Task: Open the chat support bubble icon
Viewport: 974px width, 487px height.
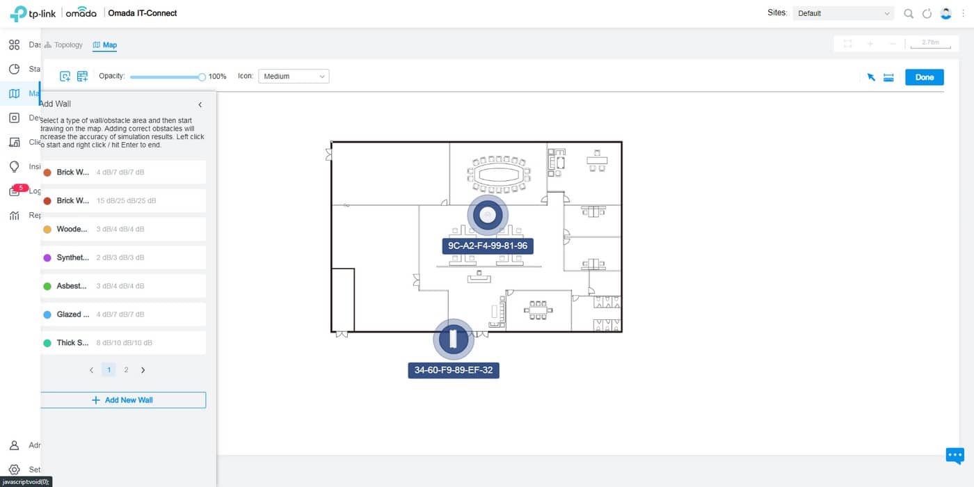Action: coord(955,456)
